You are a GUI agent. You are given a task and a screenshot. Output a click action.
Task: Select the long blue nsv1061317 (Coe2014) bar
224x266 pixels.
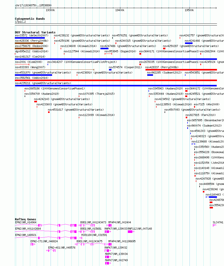116,59
